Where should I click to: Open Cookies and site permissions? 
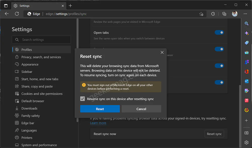[42, 94]
